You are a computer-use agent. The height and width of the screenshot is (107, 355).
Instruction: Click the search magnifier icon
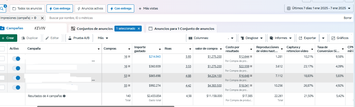[2, 8]
